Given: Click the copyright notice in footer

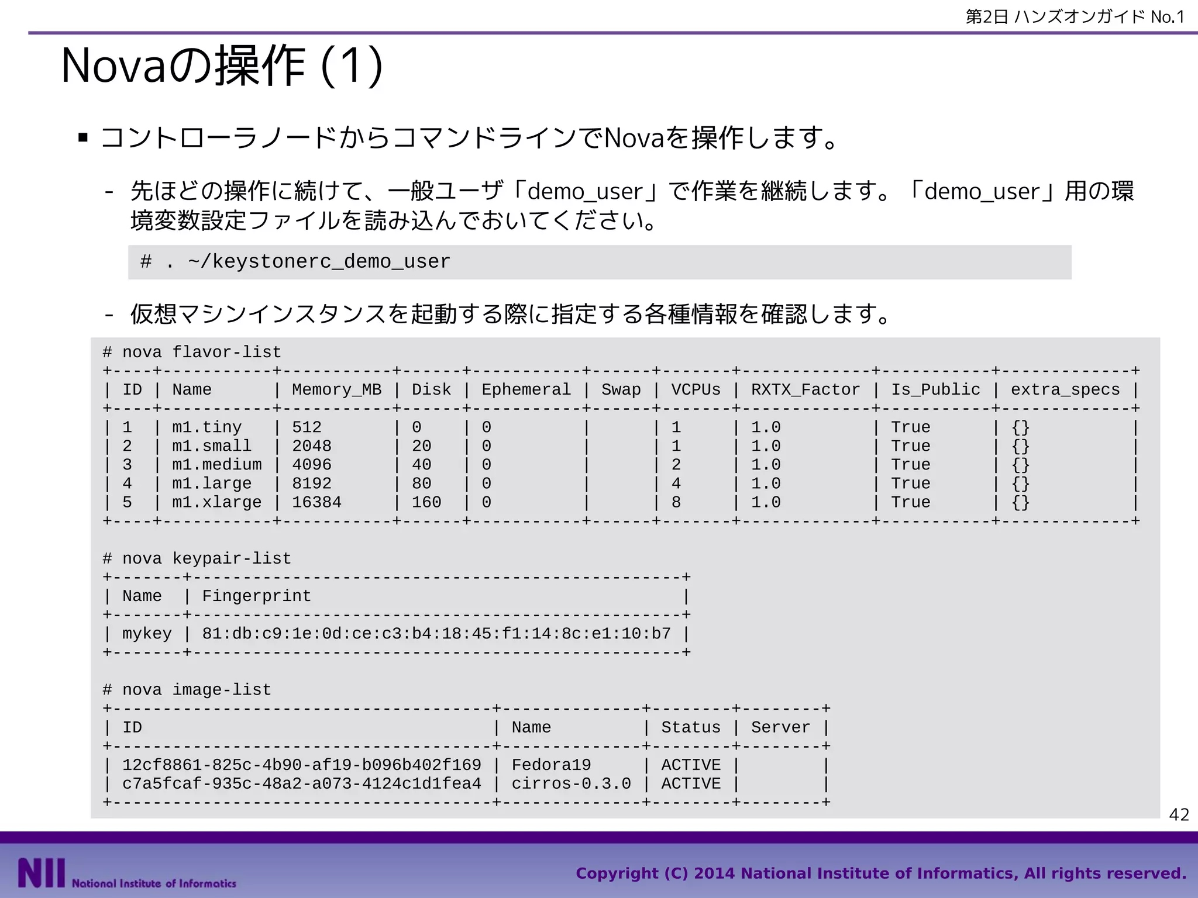Looking at the screenshot, I should pos(880,873).
